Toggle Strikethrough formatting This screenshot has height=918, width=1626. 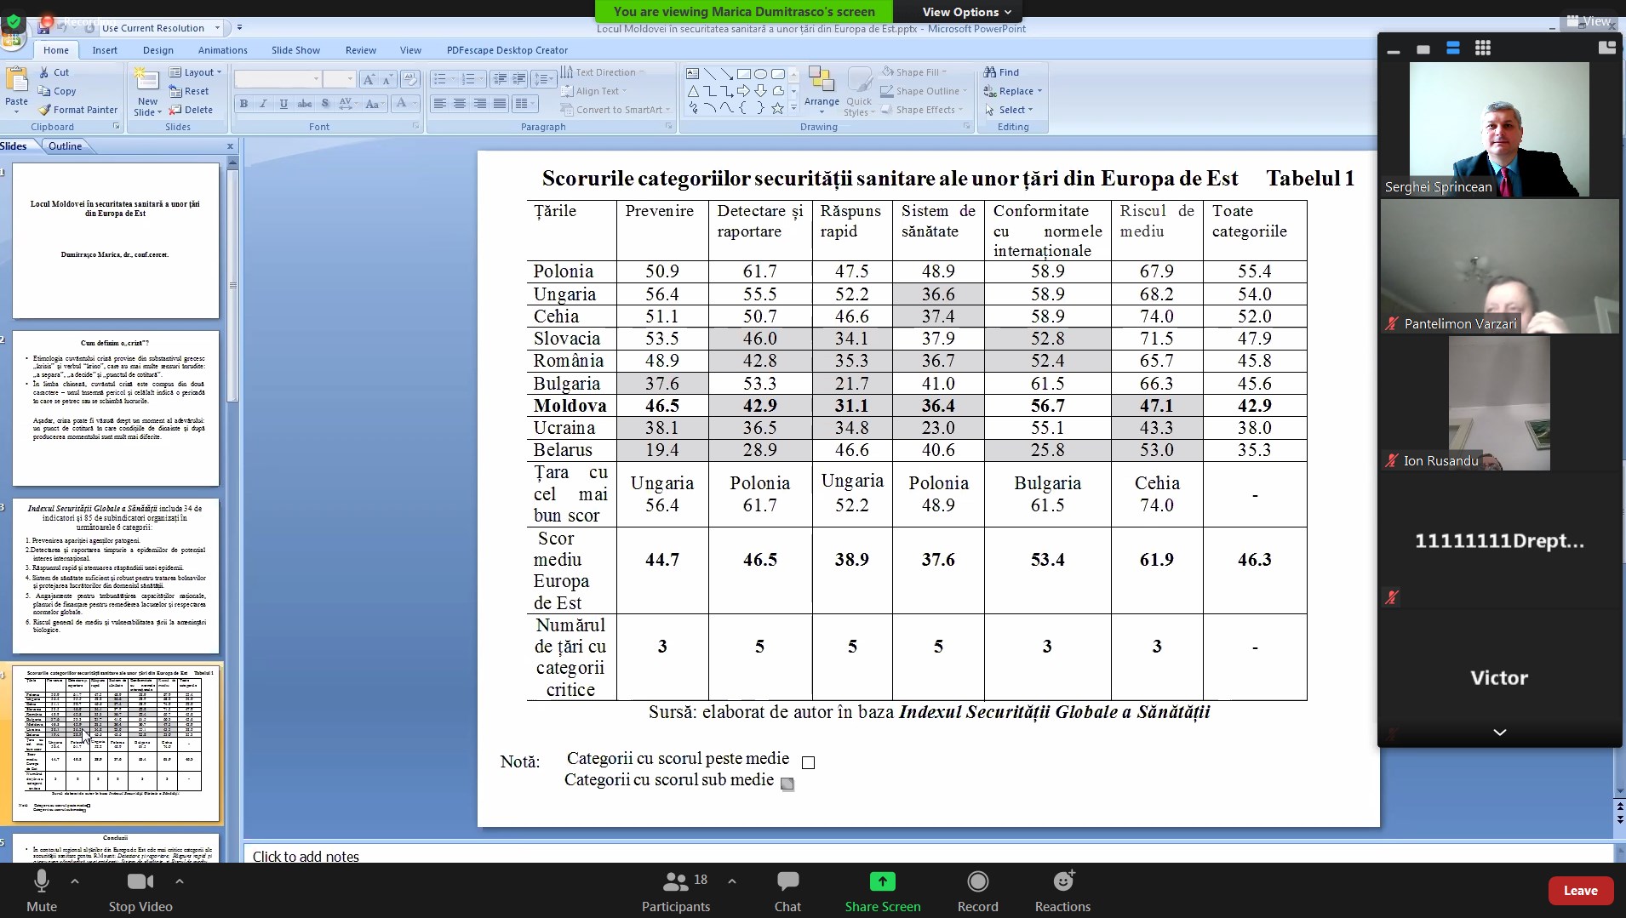304,104
